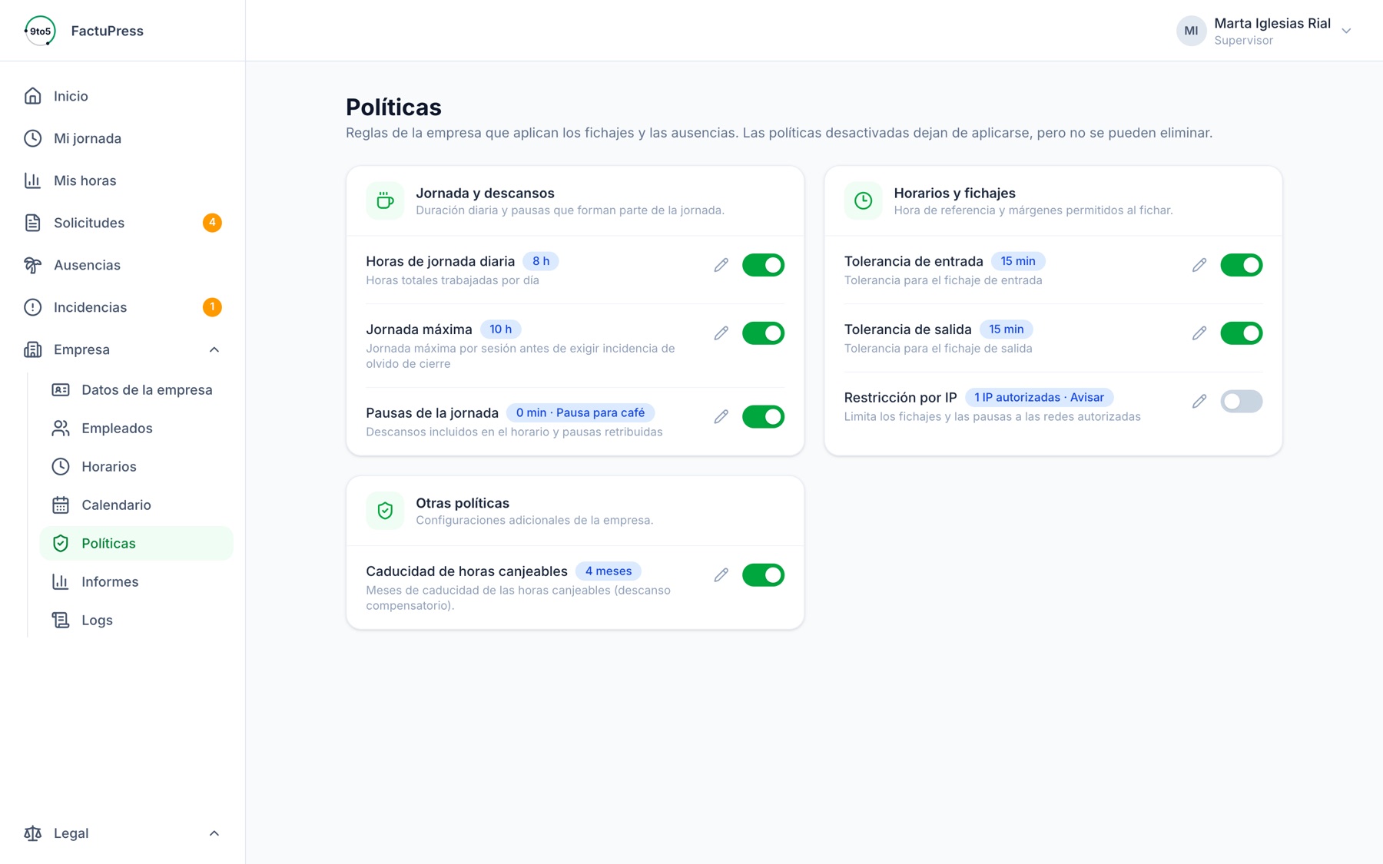This screenshot has width=1383, height=864.
Task: Click the Horarios y fichajes clock icon
Action: pyautogui.click(x=863, y=201)
